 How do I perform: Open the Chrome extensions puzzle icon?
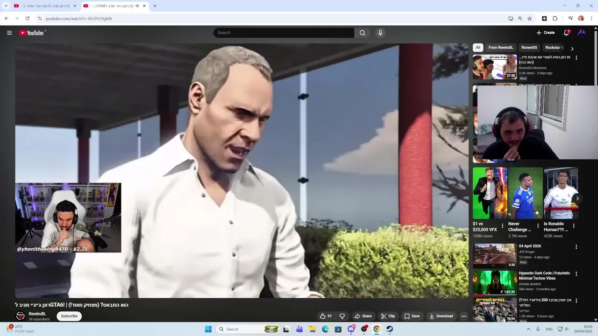(555, 19)
